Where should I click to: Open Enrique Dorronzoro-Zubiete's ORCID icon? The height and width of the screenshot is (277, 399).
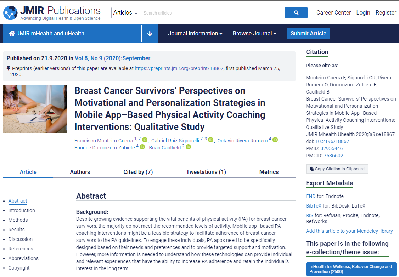click(142, 147)
